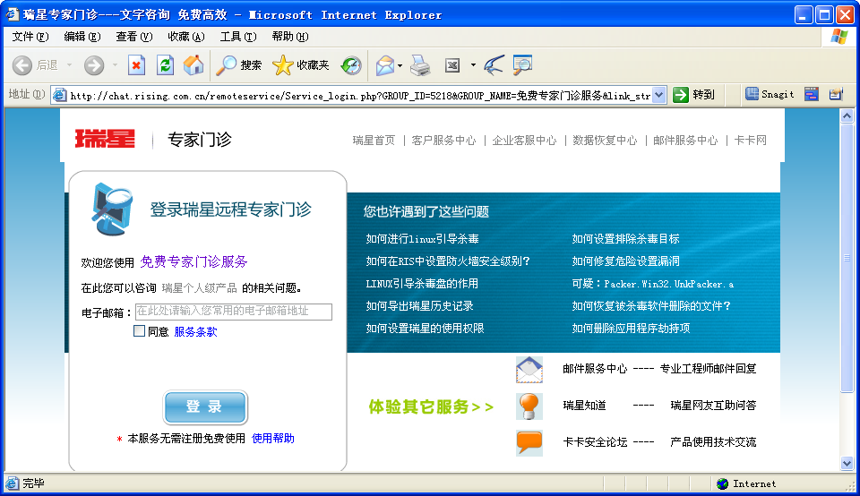
Task: Open dropdown arrow beside the bird icon
Action: [473, 65]
